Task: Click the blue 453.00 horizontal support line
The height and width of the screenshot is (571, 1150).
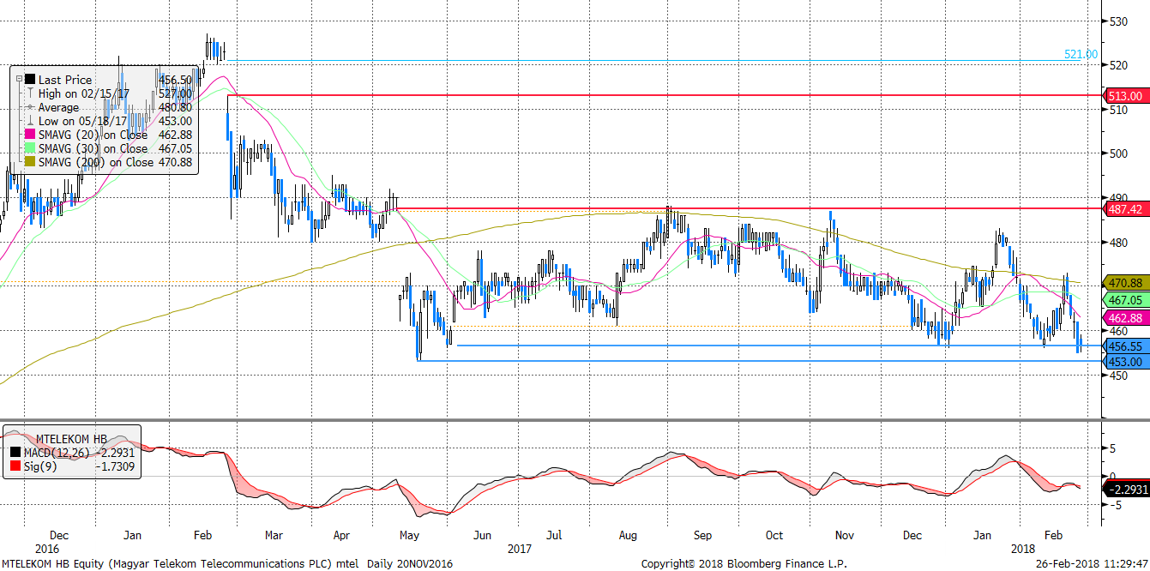Action: [758, 361]
